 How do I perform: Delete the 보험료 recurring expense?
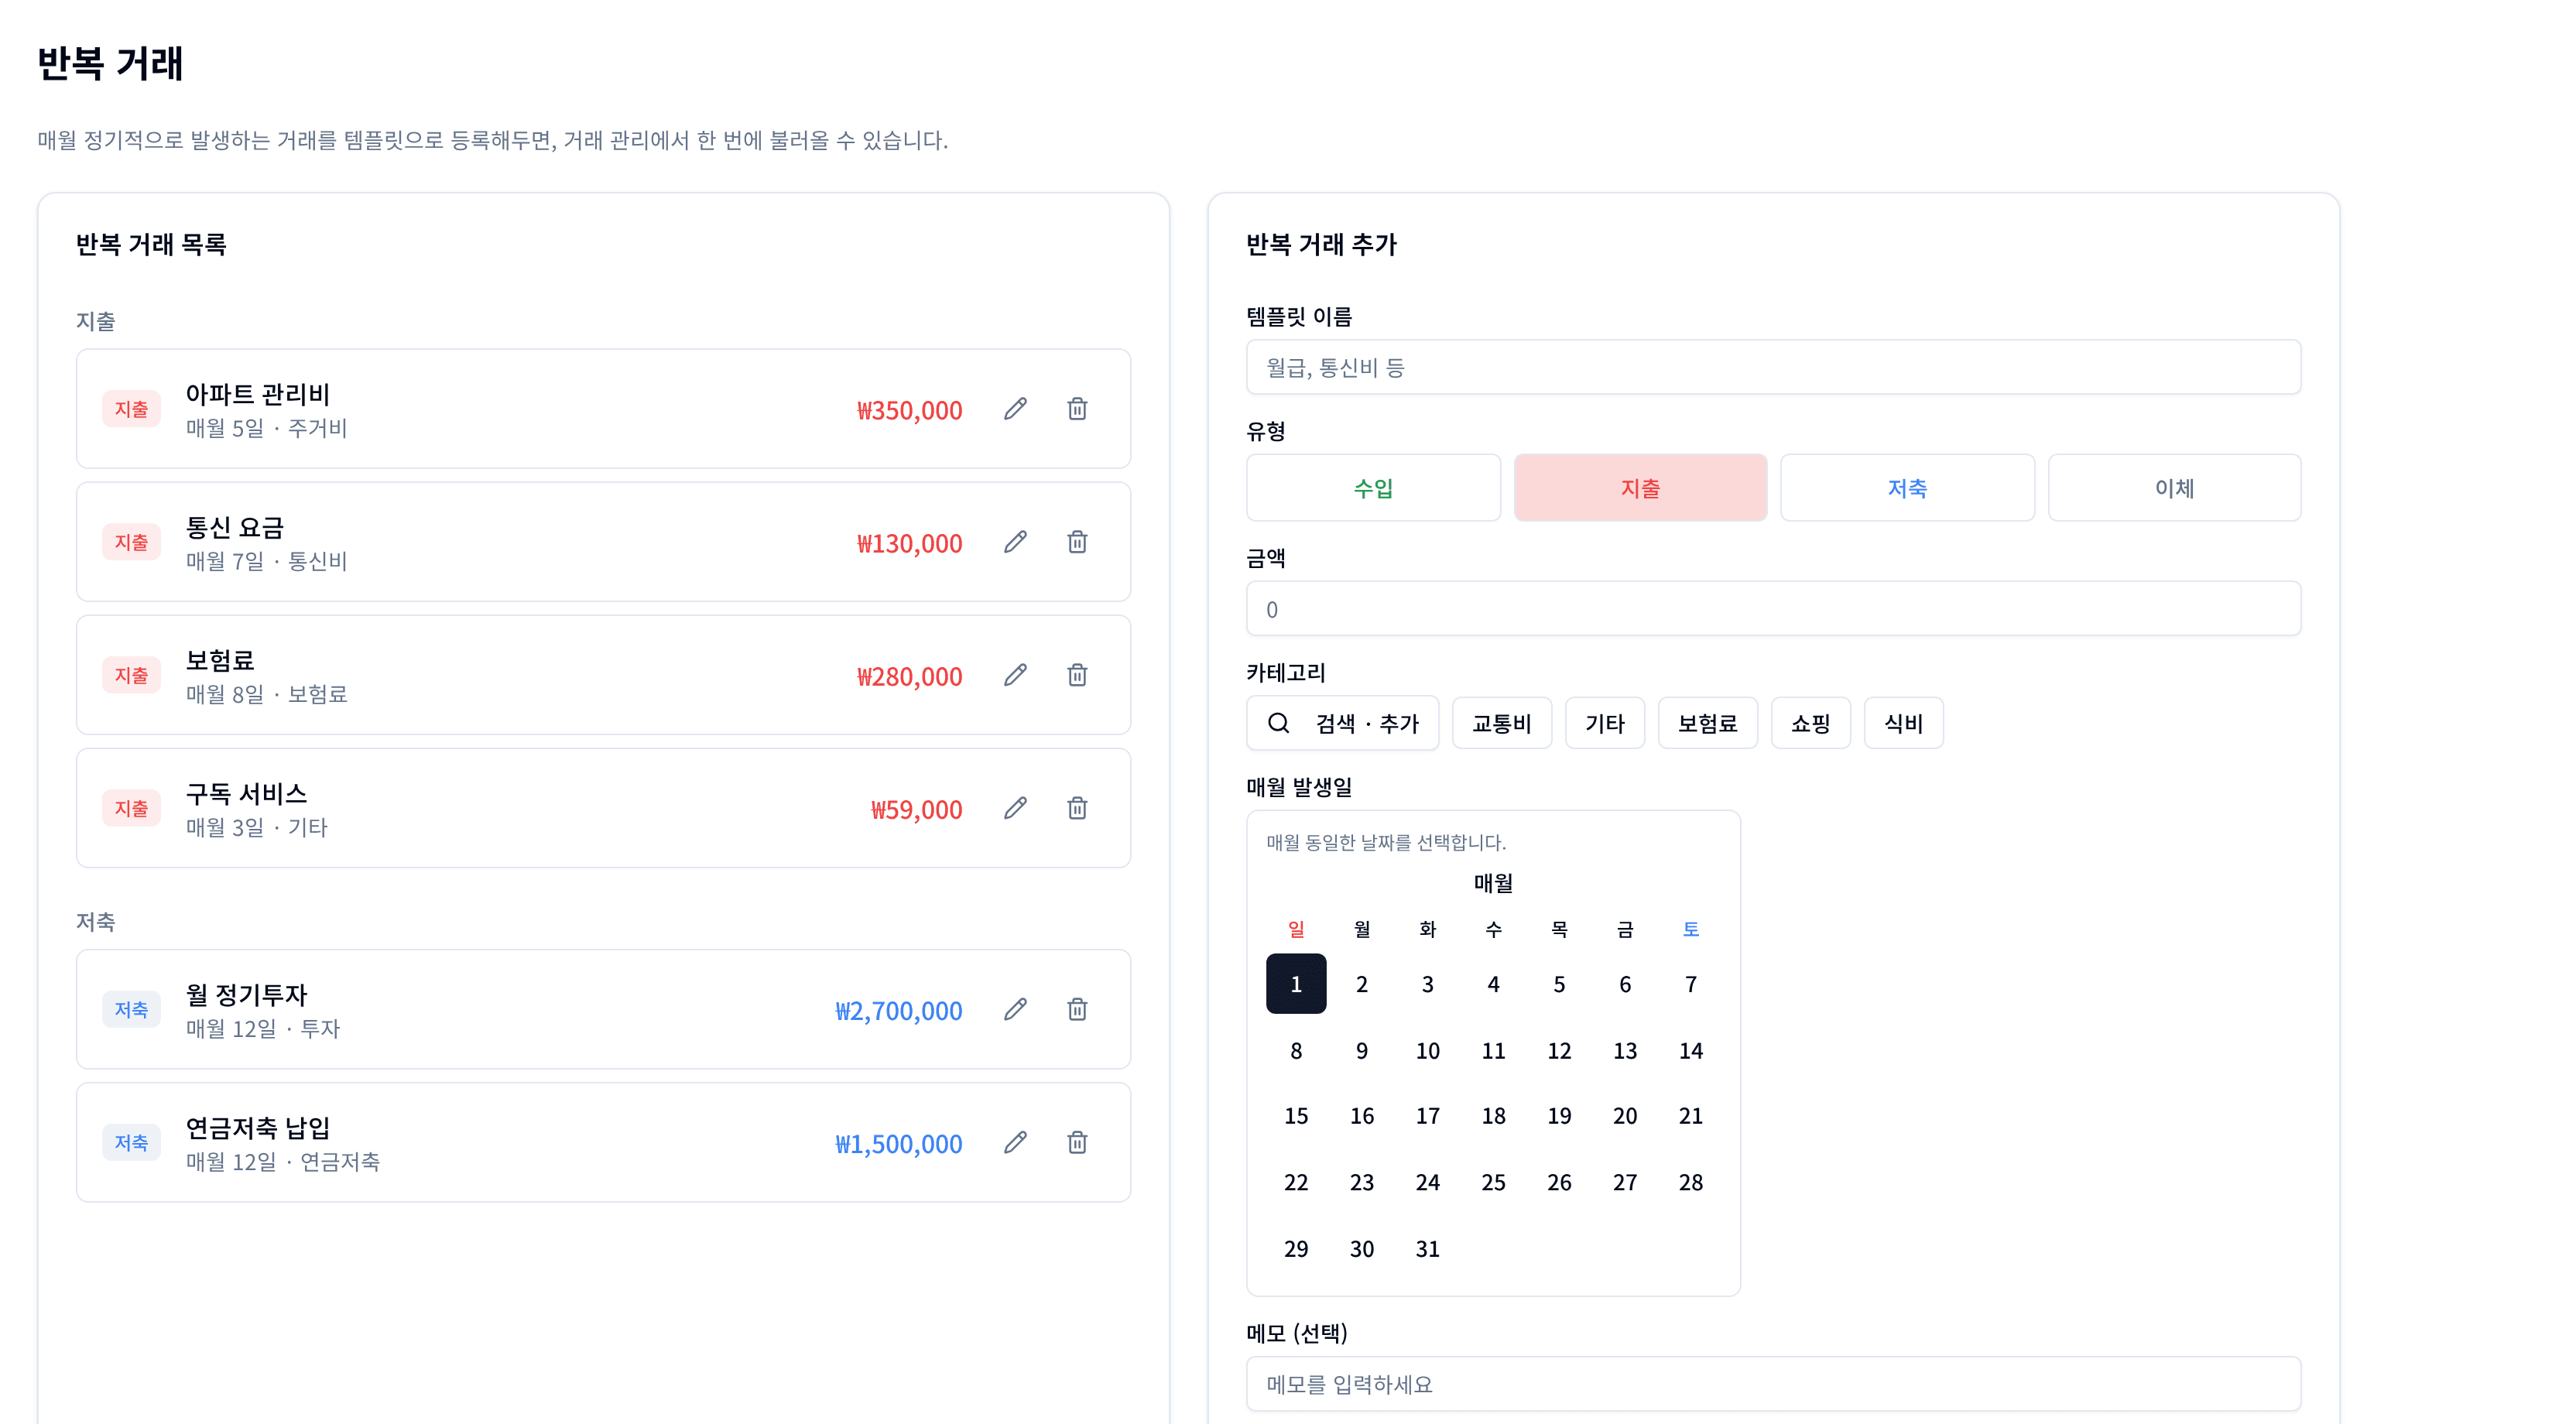click(x=1078, y=675)
